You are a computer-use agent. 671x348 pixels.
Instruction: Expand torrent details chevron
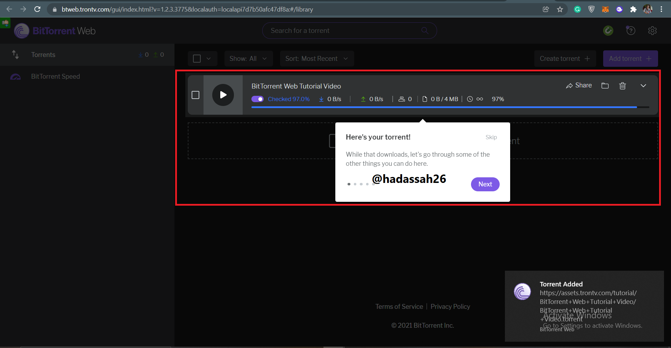click(x=643, y=86)
